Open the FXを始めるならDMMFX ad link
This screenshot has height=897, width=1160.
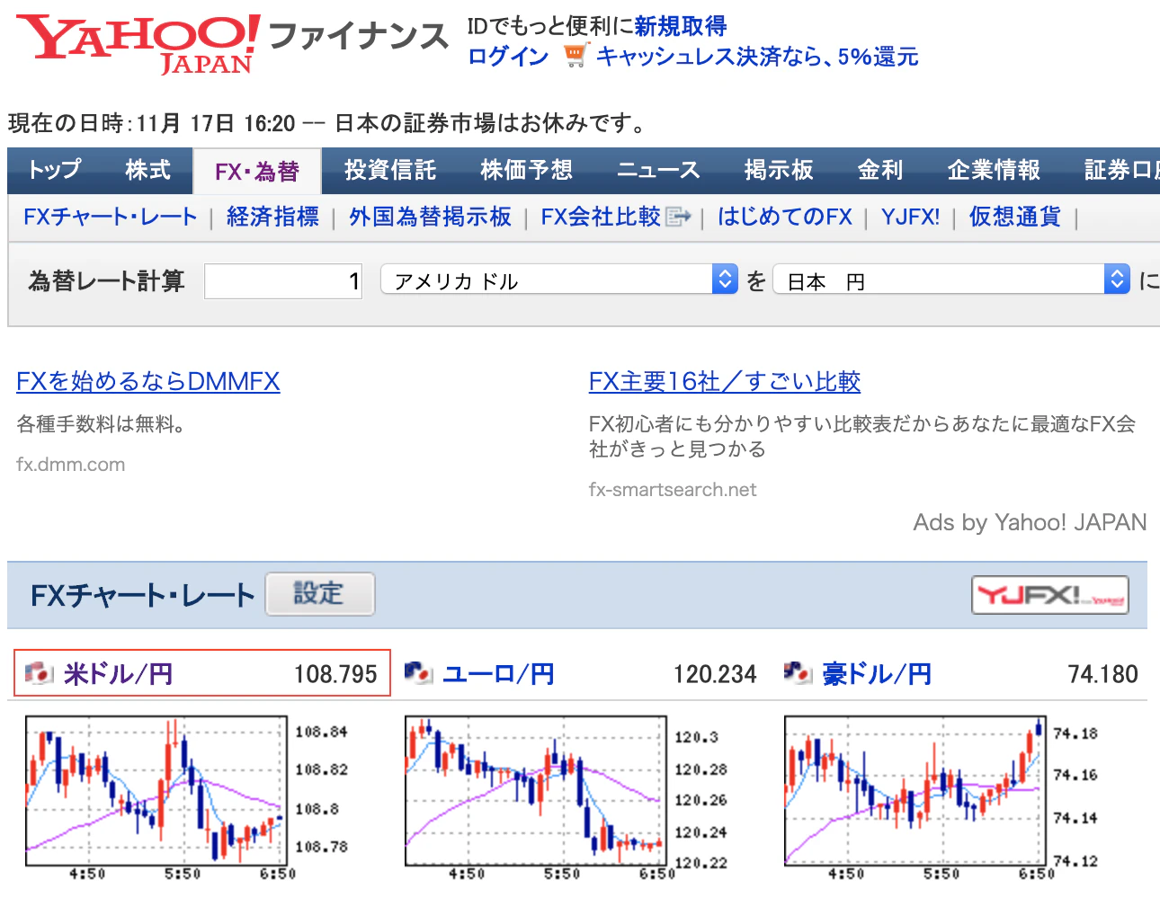(x=148, y=381)
